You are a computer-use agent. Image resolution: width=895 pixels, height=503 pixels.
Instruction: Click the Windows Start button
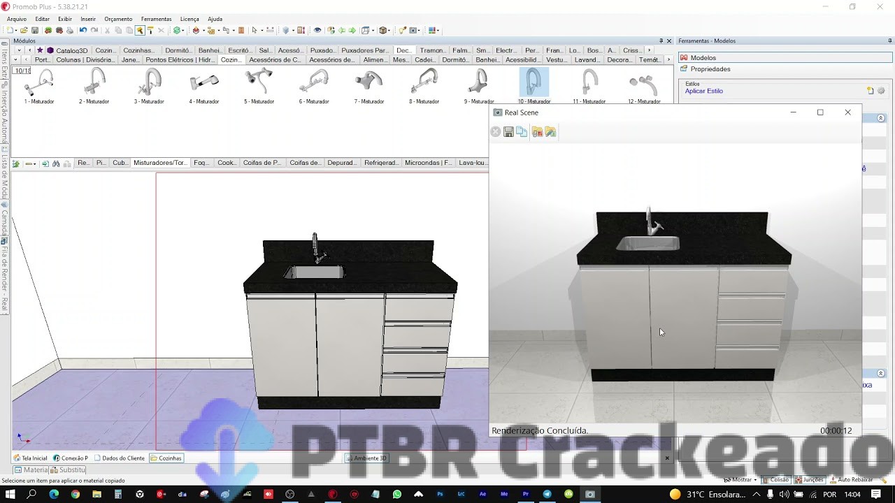(10, 494)
